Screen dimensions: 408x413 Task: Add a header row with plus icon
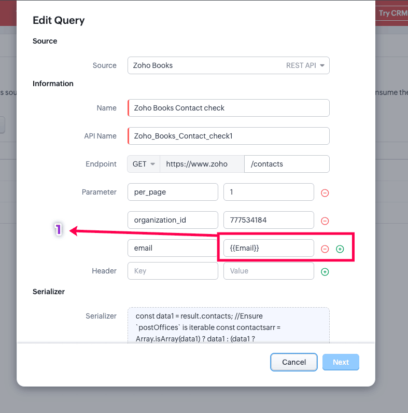tap(325, 271)
